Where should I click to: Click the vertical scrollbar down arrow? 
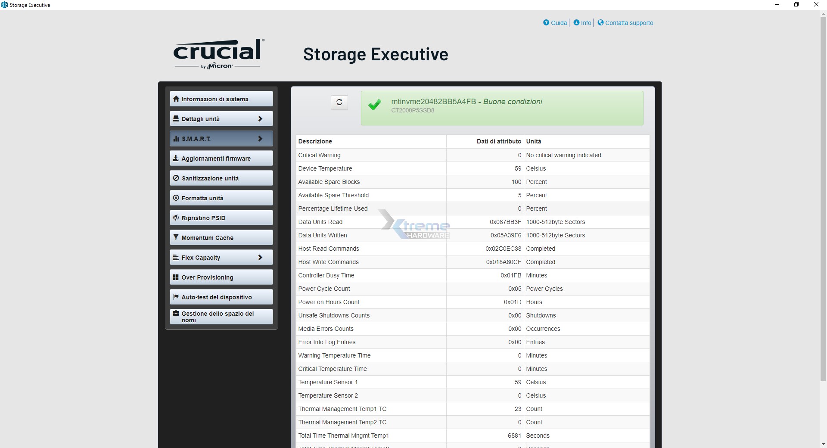823,444
